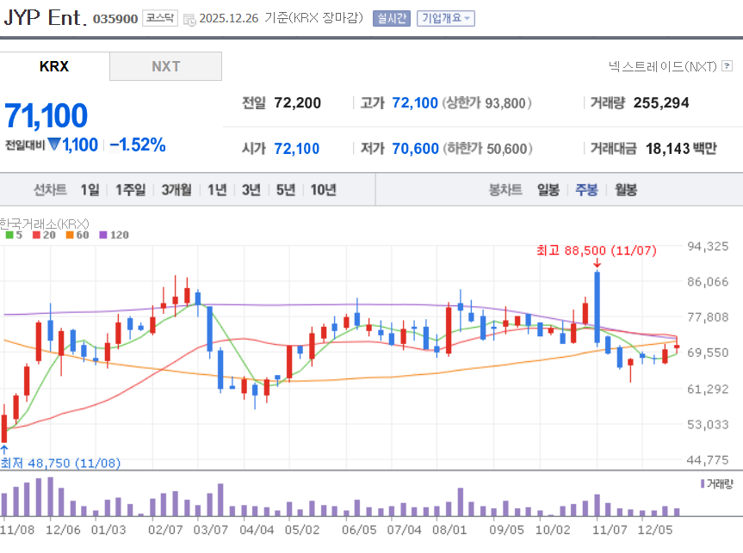Open the 넥스트레이드(NXT) link

(662, 66)
